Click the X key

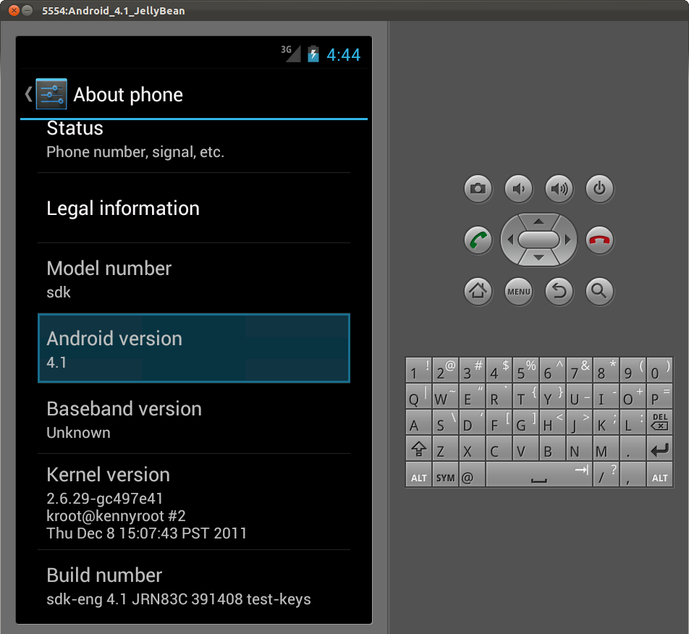(473, 449)
